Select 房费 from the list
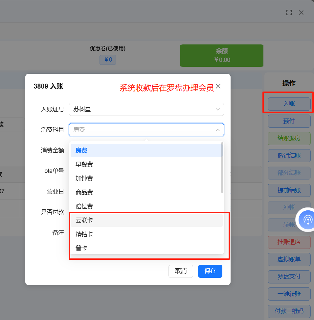 (146, 150)
